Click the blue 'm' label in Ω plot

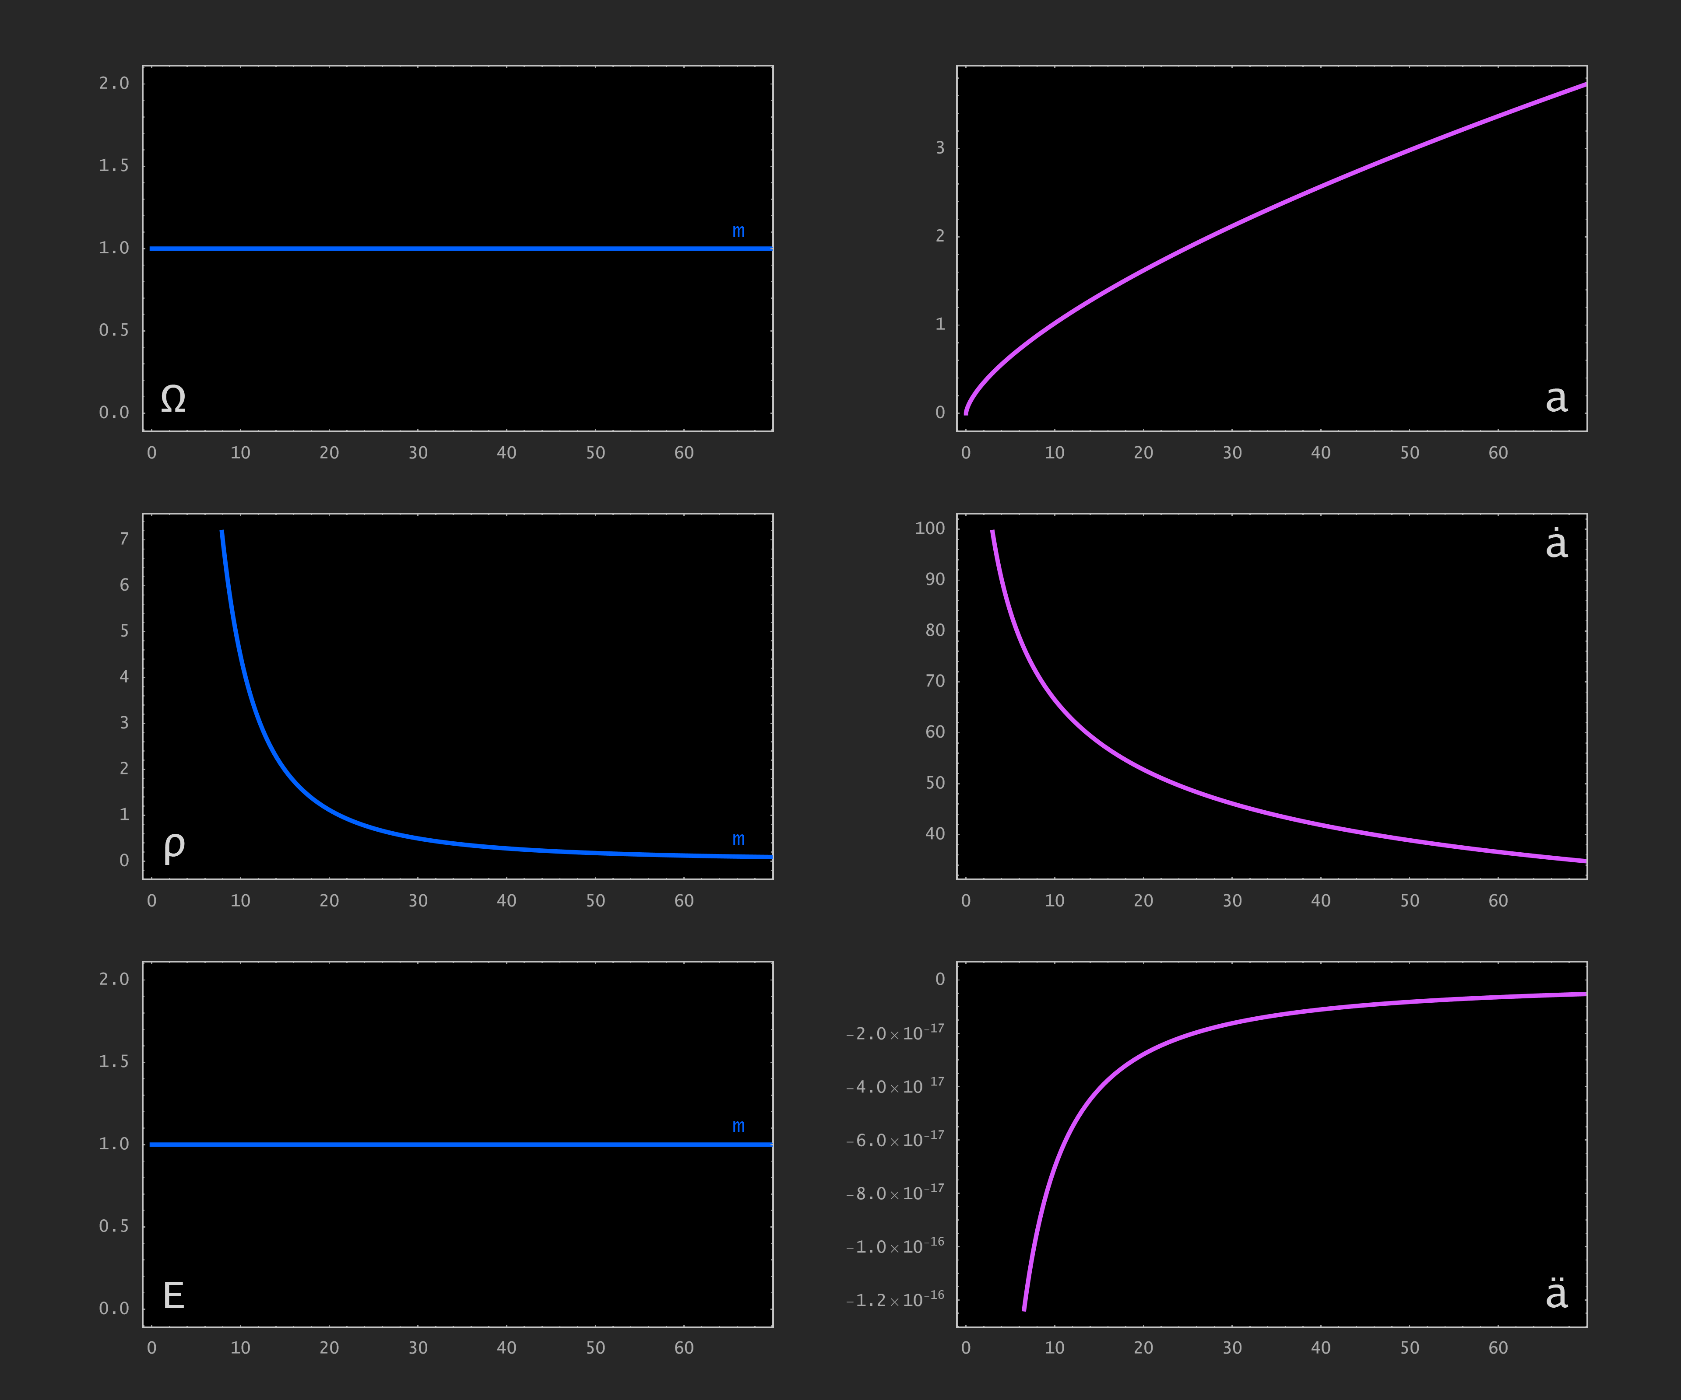(x=738, y=231)
